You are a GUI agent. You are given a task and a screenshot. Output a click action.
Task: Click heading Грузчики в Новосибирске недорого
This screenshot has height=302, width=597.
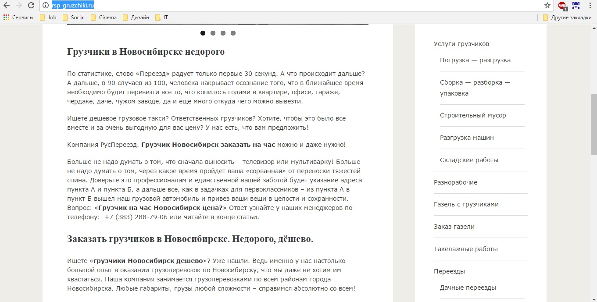146,52
